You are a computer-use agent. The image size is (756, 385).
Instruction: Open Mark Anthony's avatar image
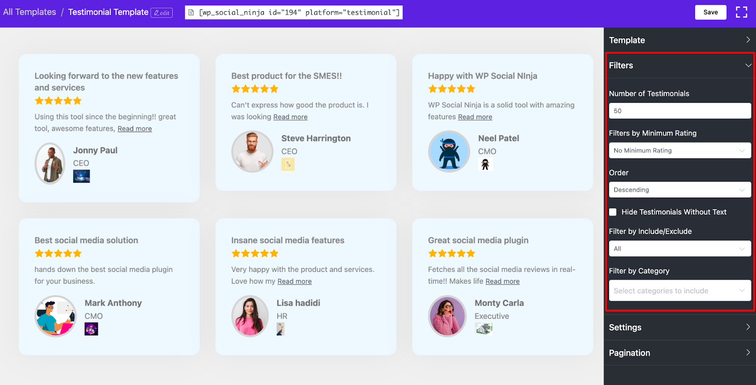point(56,316)
